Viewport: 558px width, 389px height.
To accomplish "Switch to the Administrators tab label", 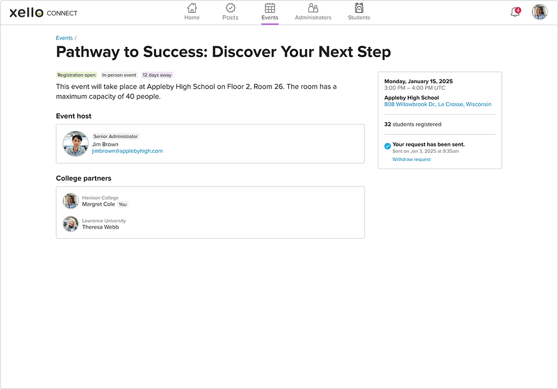I will (313, 18).
